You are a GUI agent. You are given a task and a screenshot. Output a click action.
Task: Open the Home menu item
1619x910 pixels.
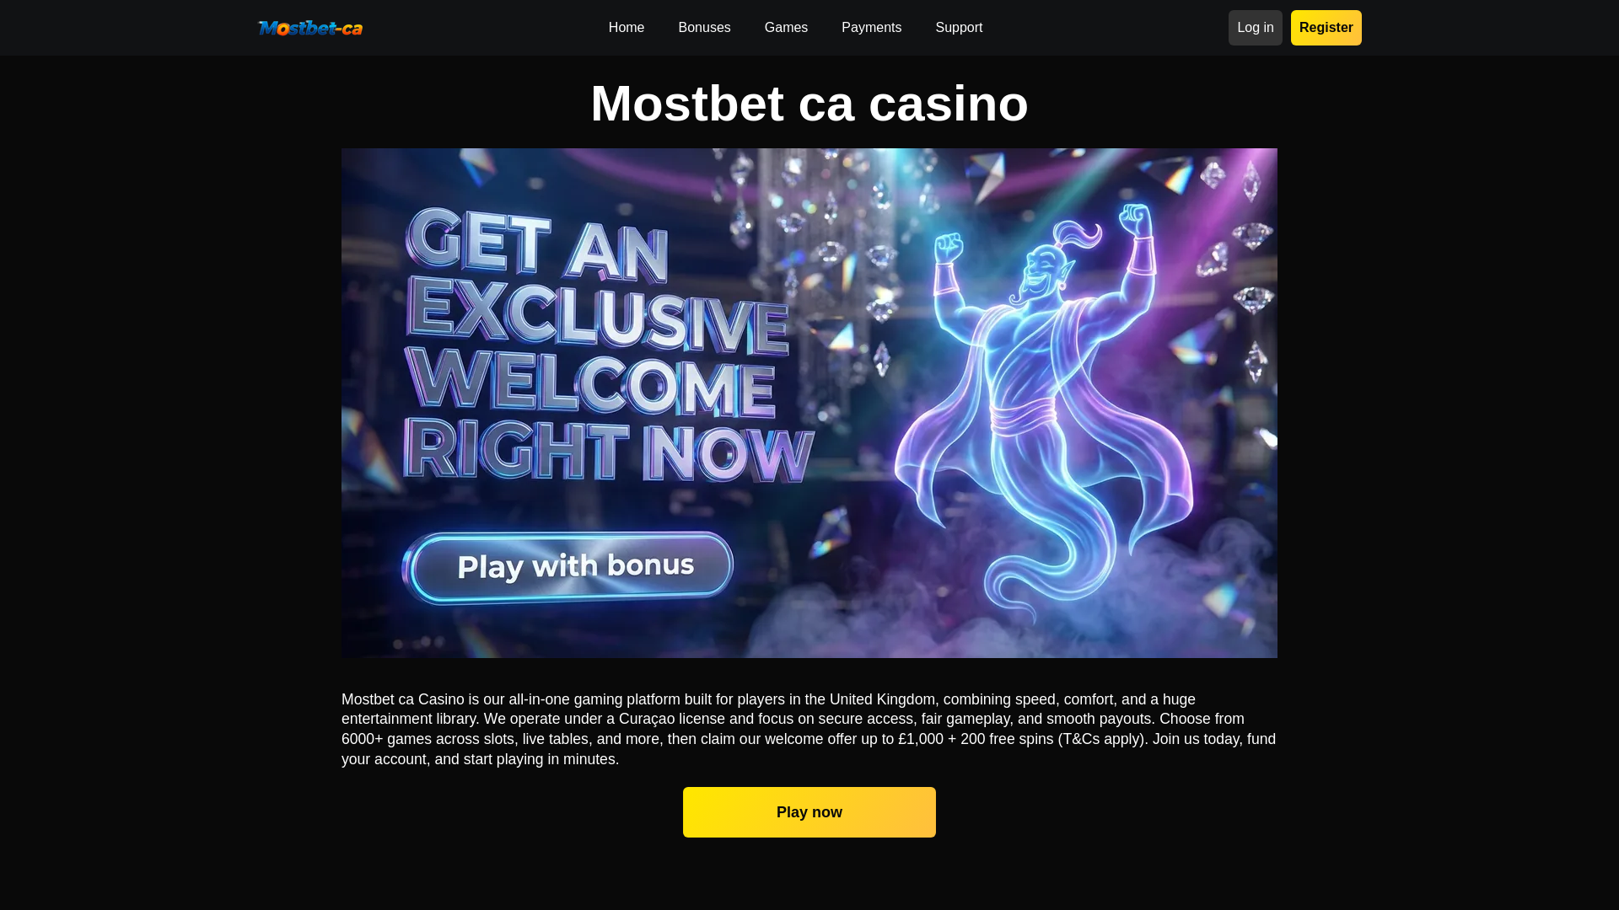pyautogui.click(x=627, y=28)
